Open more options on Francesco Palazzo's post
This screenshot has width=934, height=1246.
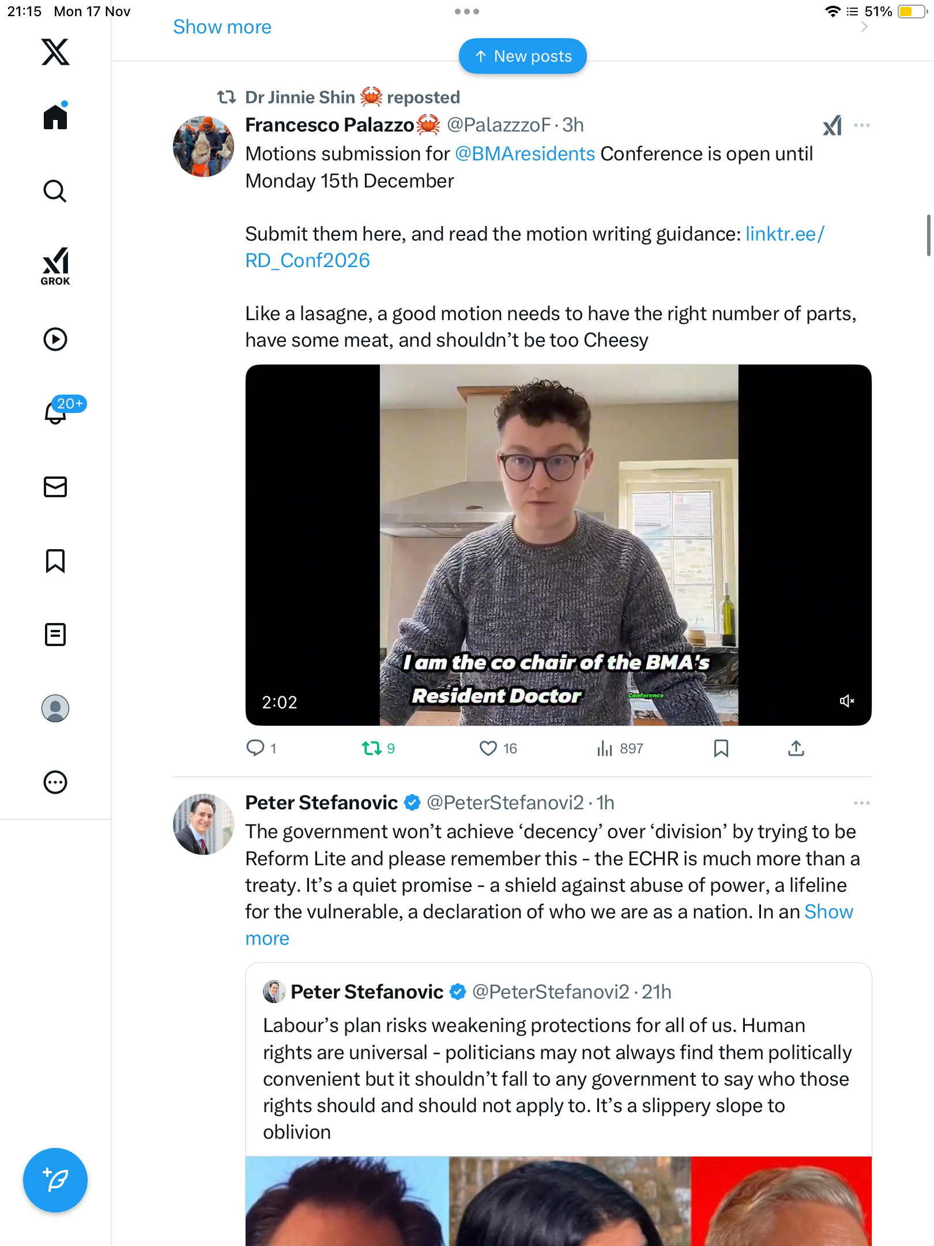(x=862, y=125)
